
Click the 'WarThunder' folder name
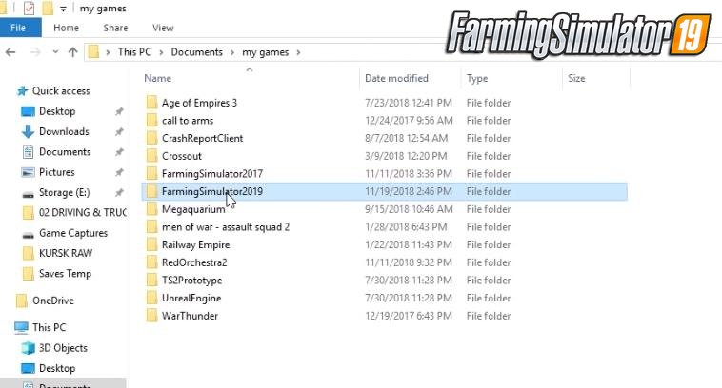click(190, 316)
